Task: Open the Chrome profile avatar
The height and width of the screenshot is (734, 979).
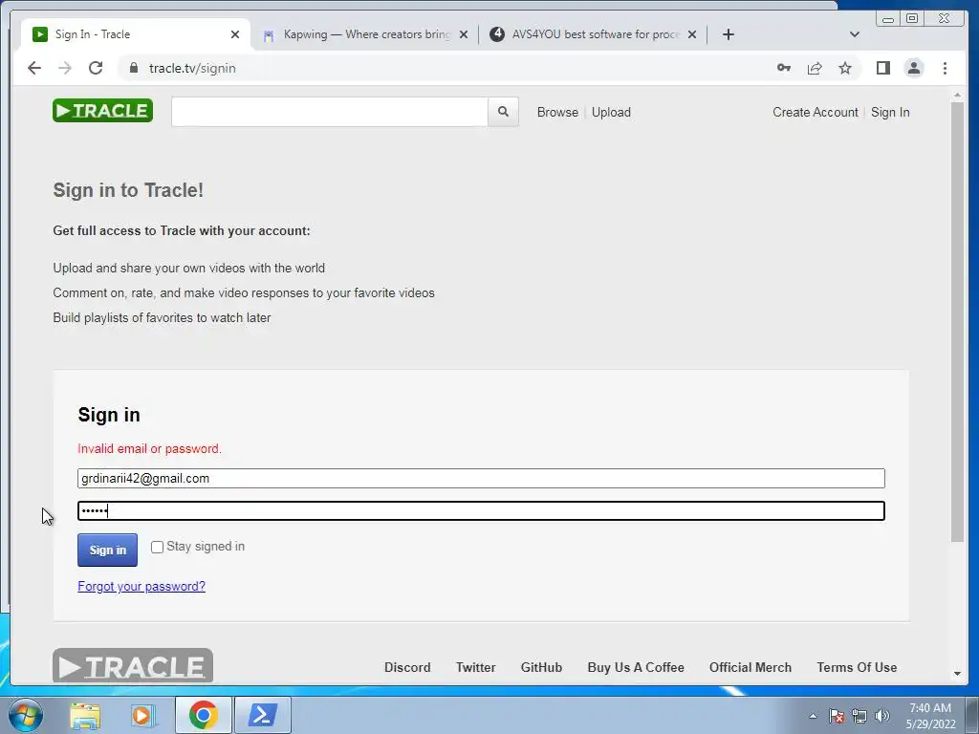Action: pos(913,68)
